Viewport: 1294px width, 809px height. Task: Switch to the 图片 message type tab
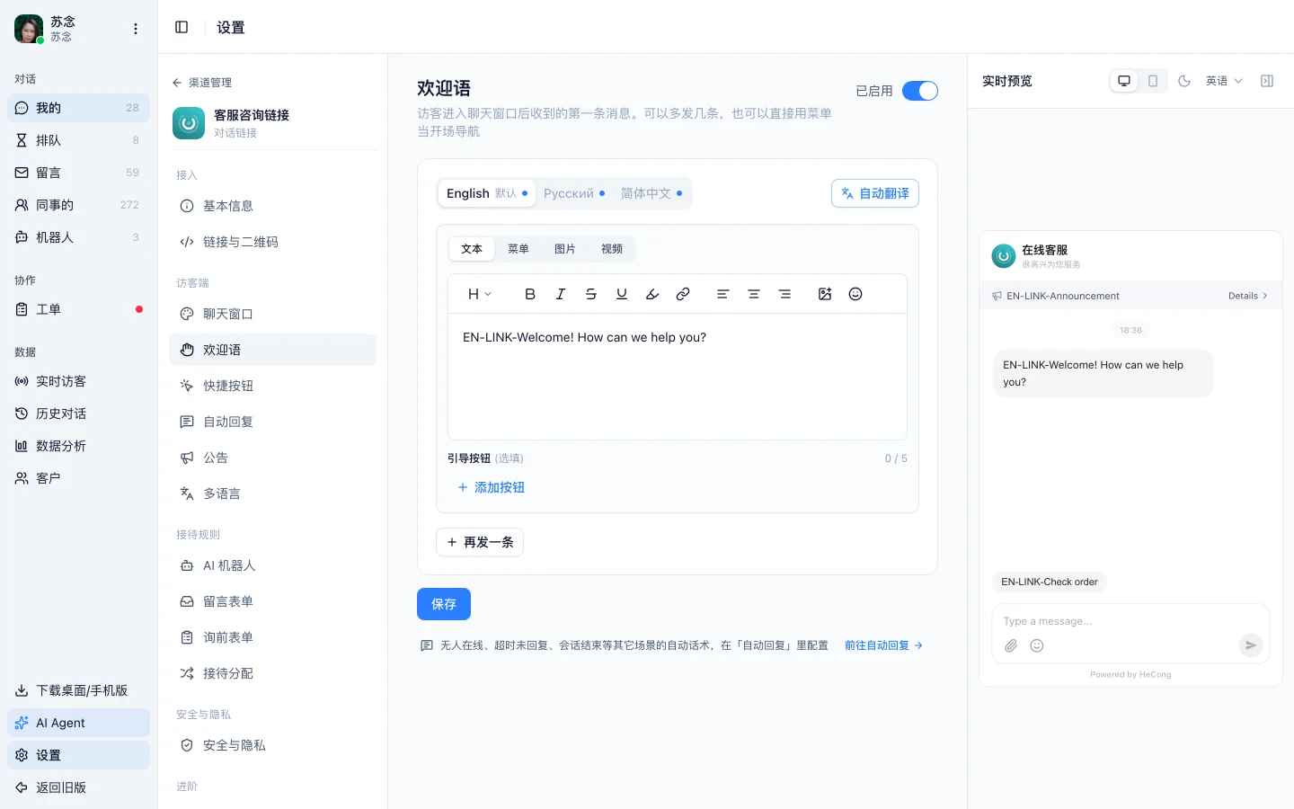pyautogui.click(x=565, y=249)
